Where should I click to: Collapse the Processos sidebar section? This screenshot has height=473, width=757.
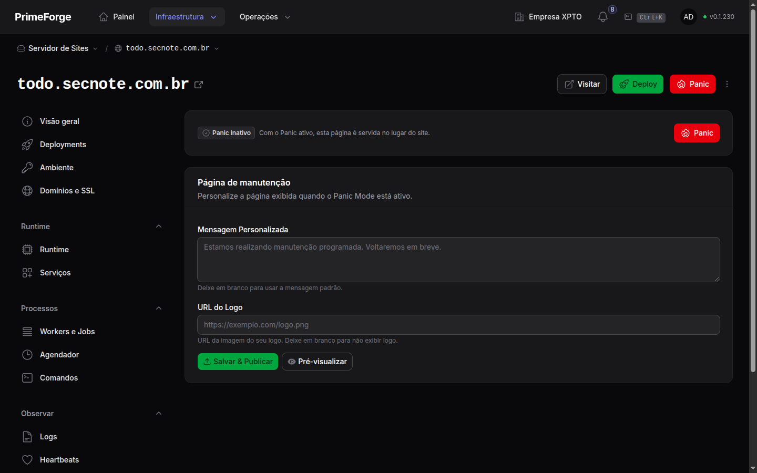coord(159,309)
